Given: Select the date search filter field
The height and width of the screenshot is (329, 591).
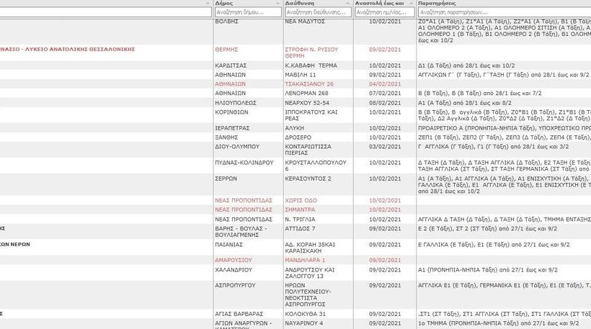Looking at the screenshot, I should tap(385, 12).
